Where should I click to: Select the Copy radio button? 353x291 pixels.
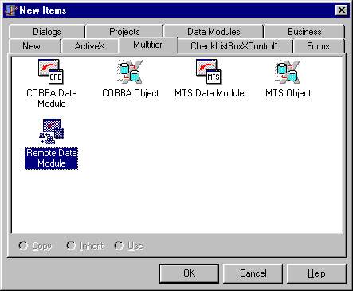(23, 246)
